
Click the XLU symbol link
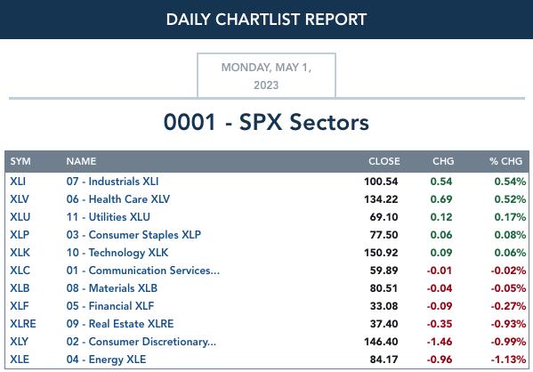(20, 217)
